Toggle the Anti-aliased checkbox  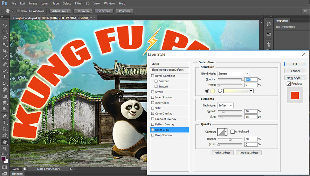pyautogui.click(x=233, y=132)
